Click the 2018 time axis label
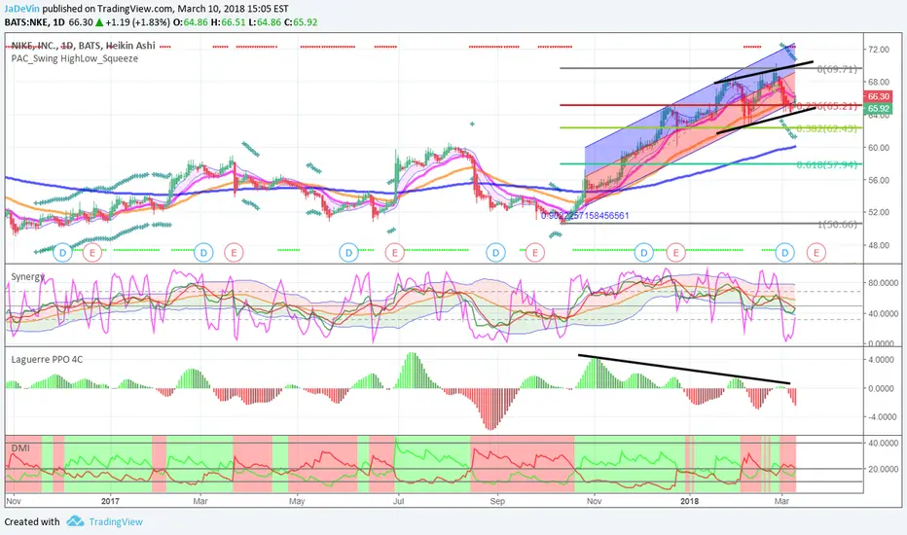 point(690,501)
